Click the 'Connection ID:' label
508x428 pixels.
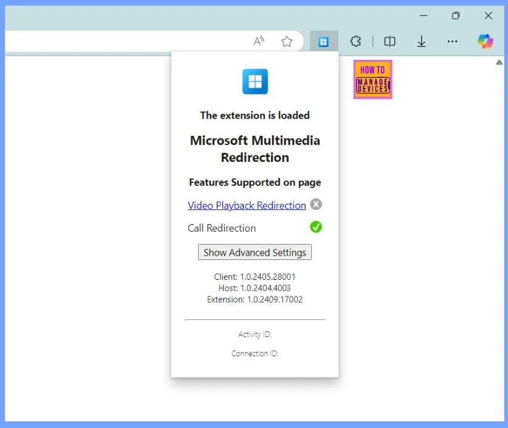pos(255,353)
